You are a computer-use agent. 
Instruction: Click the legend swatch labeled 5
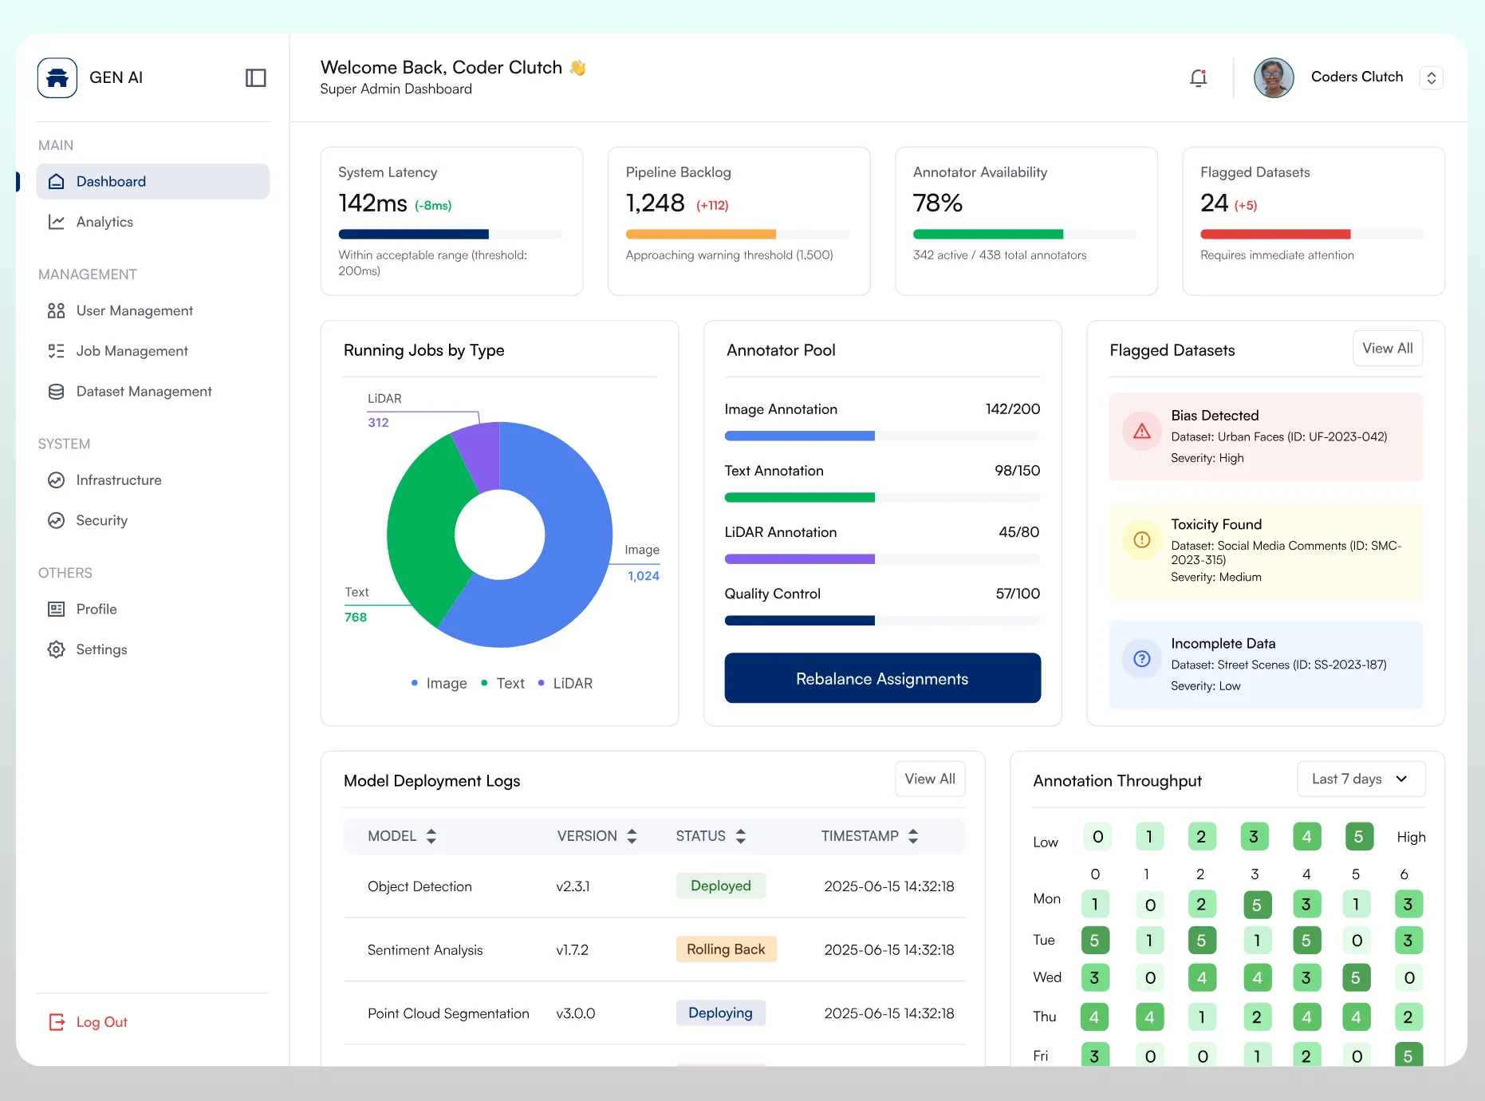click(x=1359, y=836)
